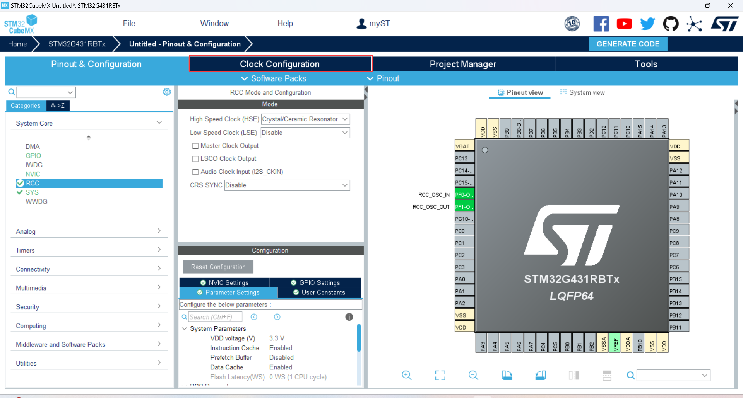Go to the Home breadcrumb

coord(17,44)
